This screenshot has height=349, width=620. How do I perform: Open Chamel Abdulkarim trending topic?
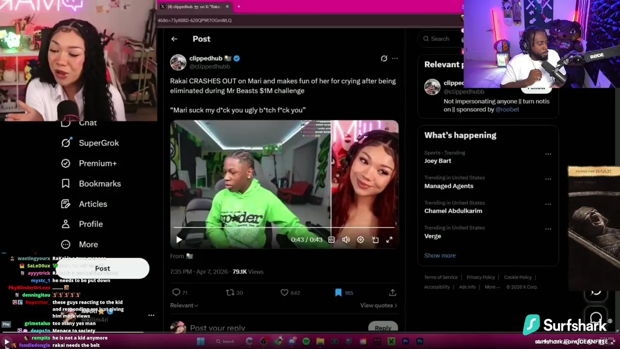(x=453, y=211)
